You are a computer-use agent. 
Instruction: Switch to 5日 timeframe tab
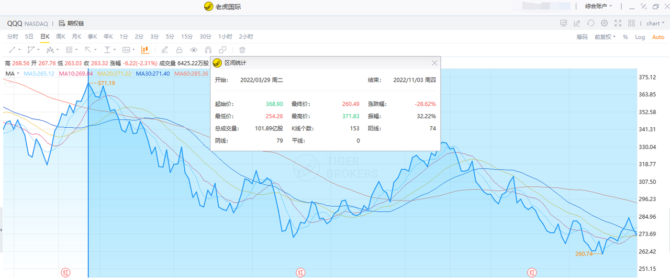[29, 37]
